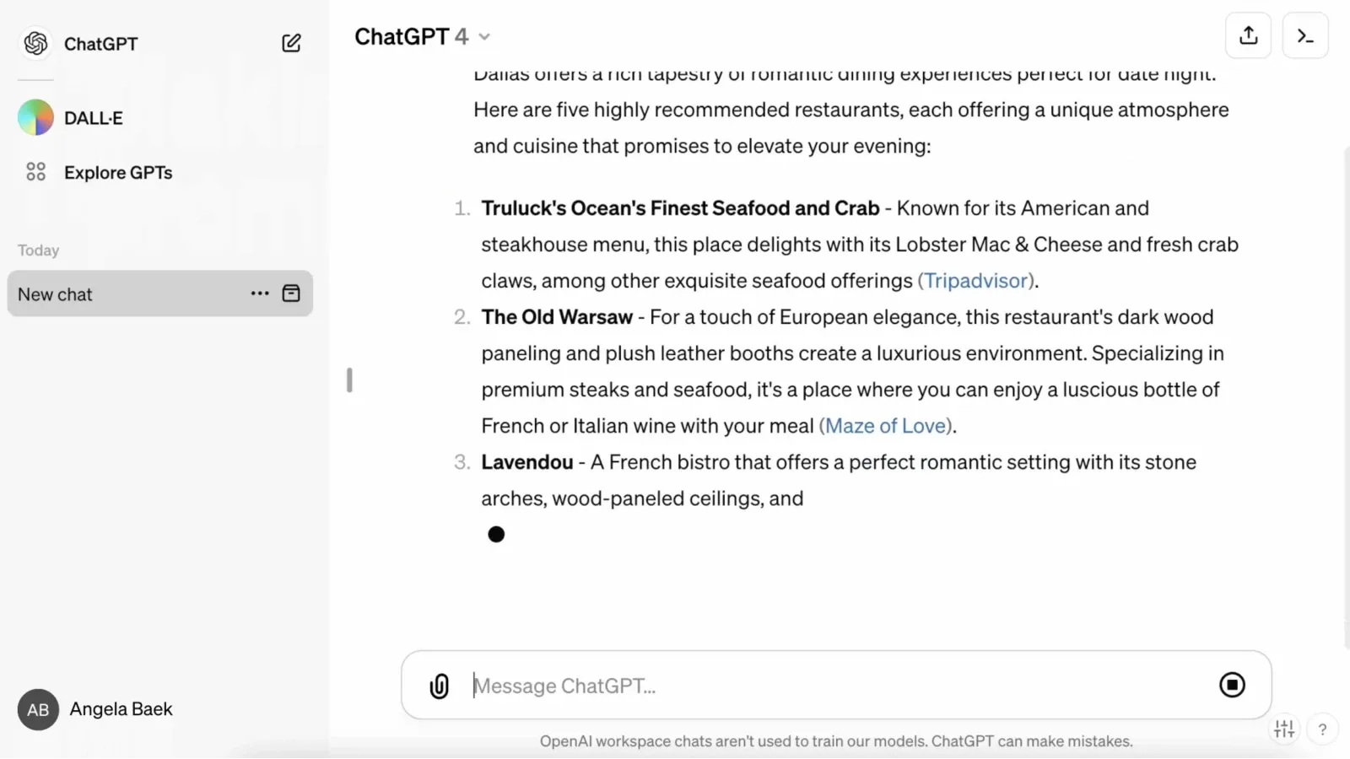This screenshot has height=759, width=1350.
Task: Stop the response generation
Action: [1232, 685]
